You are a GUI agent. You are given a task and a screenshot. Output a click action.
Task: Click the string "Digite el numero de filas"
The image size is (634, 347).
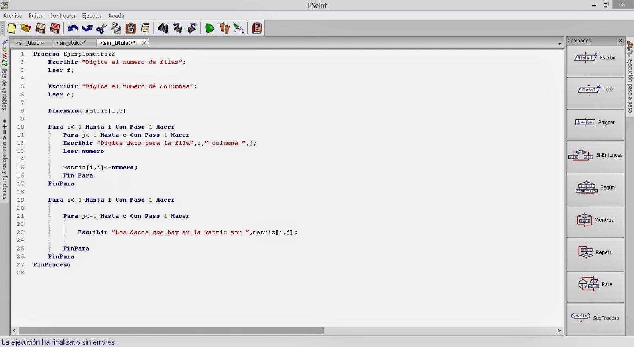click(132, 62)
